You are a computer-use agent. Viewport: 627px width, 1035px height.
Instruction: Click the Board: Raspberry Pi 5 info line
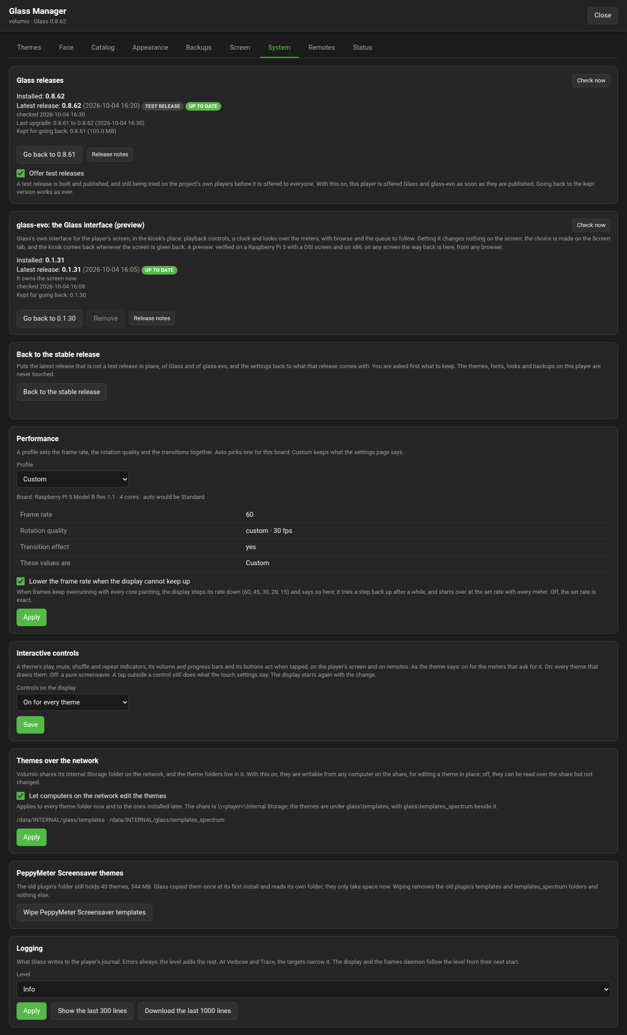(x=110, y=497)
